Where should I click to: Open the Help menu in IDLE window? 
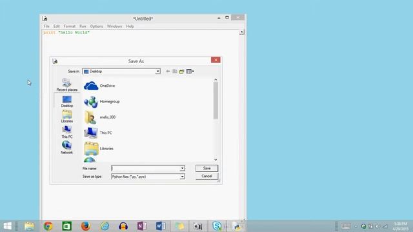tap(130, 26)
